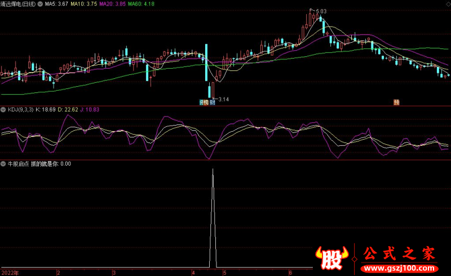Select the KDJ(9,3,3) indicator name
Screen dimensions: 451x276
tap(21, 109)
